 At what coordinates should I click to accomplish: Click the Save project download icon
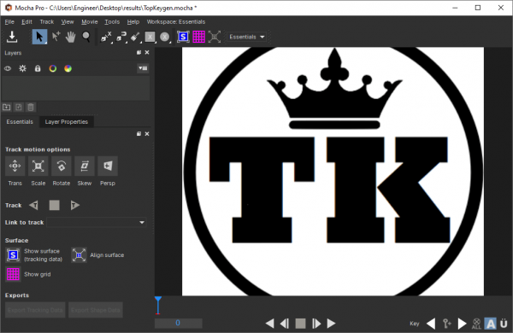click(12, 37)
